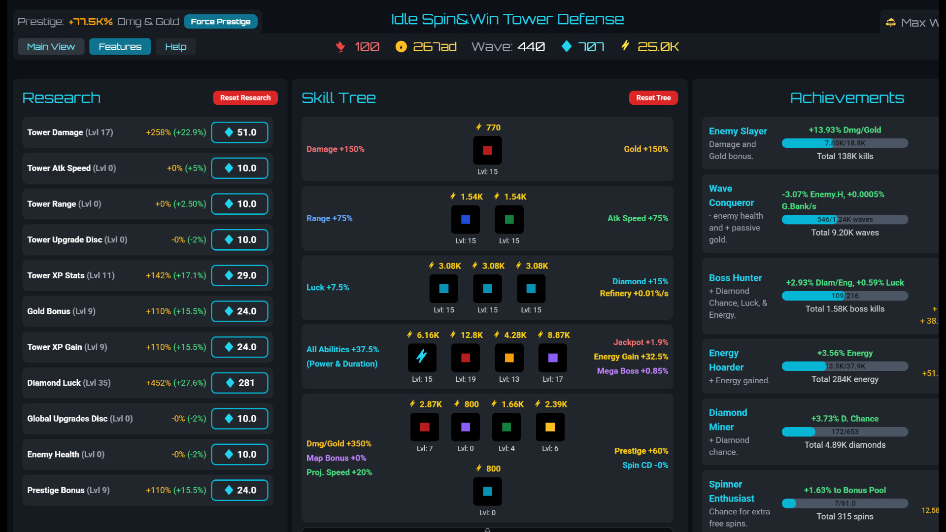Viewport: 946px width, 532px height.
Task: Click the orange Energy Gain ability node
Action: [x=508, y=358]
